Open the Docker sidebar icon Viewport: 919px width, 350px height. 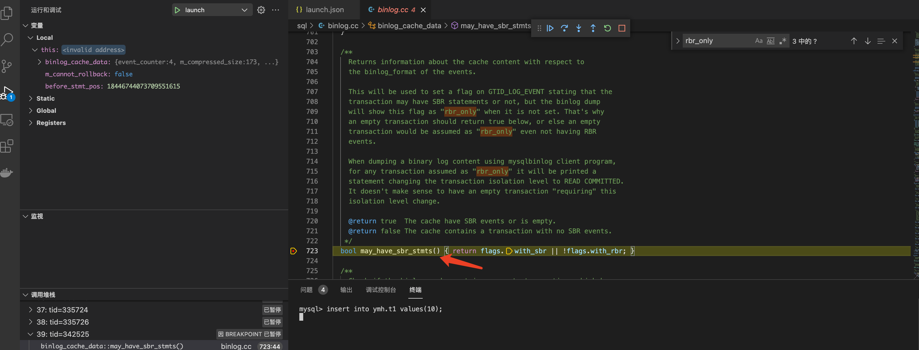[7, 173]
